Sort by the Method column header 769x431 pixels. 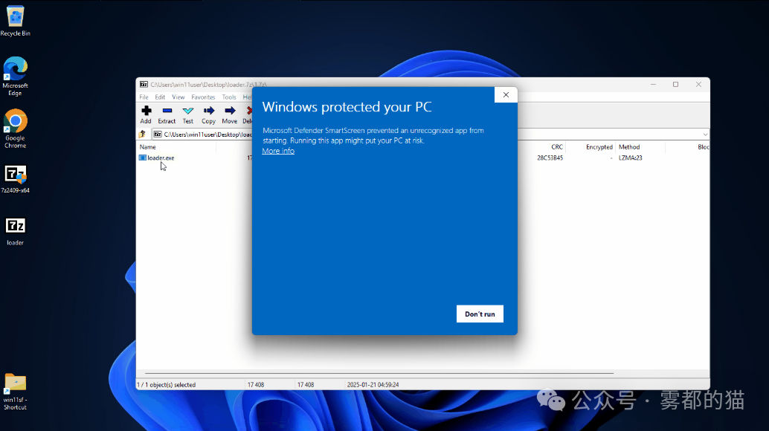(x=629, y=147)
